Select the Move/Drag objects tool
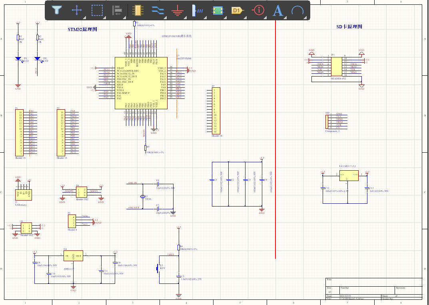The height and width of the screenshot is (305, 429). [77, 11]
